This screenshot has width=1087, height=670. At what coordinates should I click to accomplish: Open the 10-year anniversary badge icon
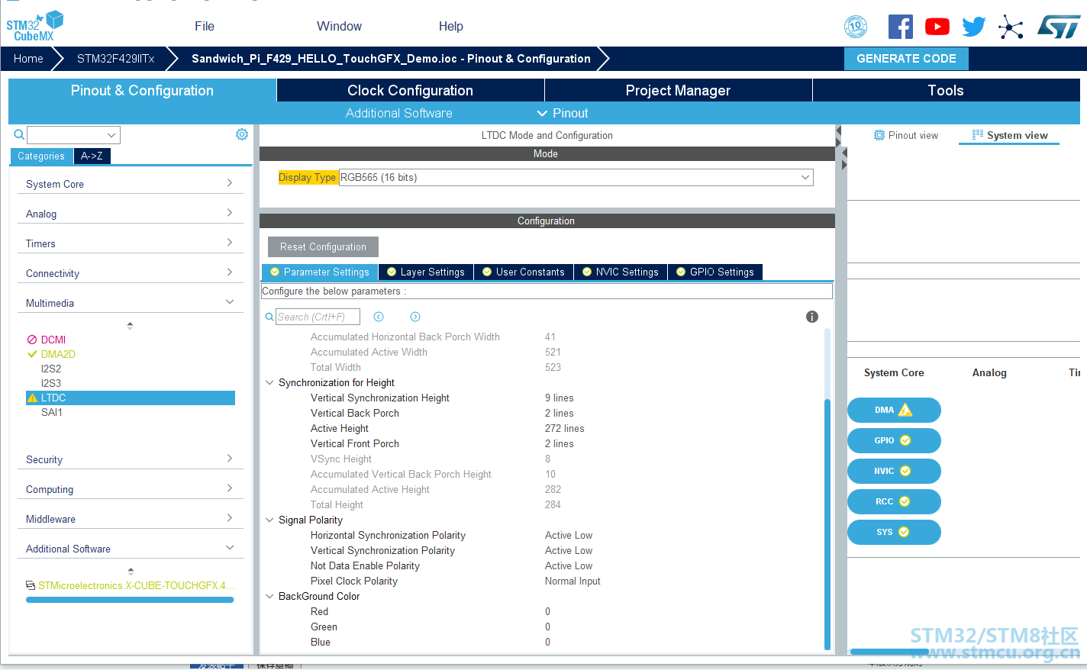tap(856, 27)
